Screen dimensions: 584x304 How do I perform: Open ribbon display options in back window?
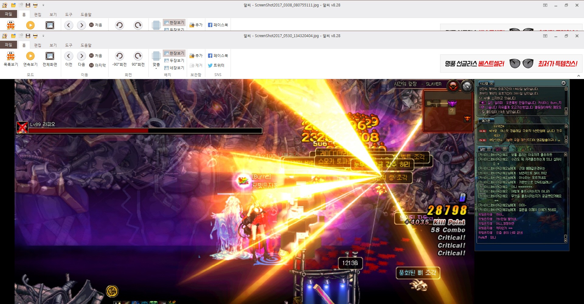pos(545,5)
